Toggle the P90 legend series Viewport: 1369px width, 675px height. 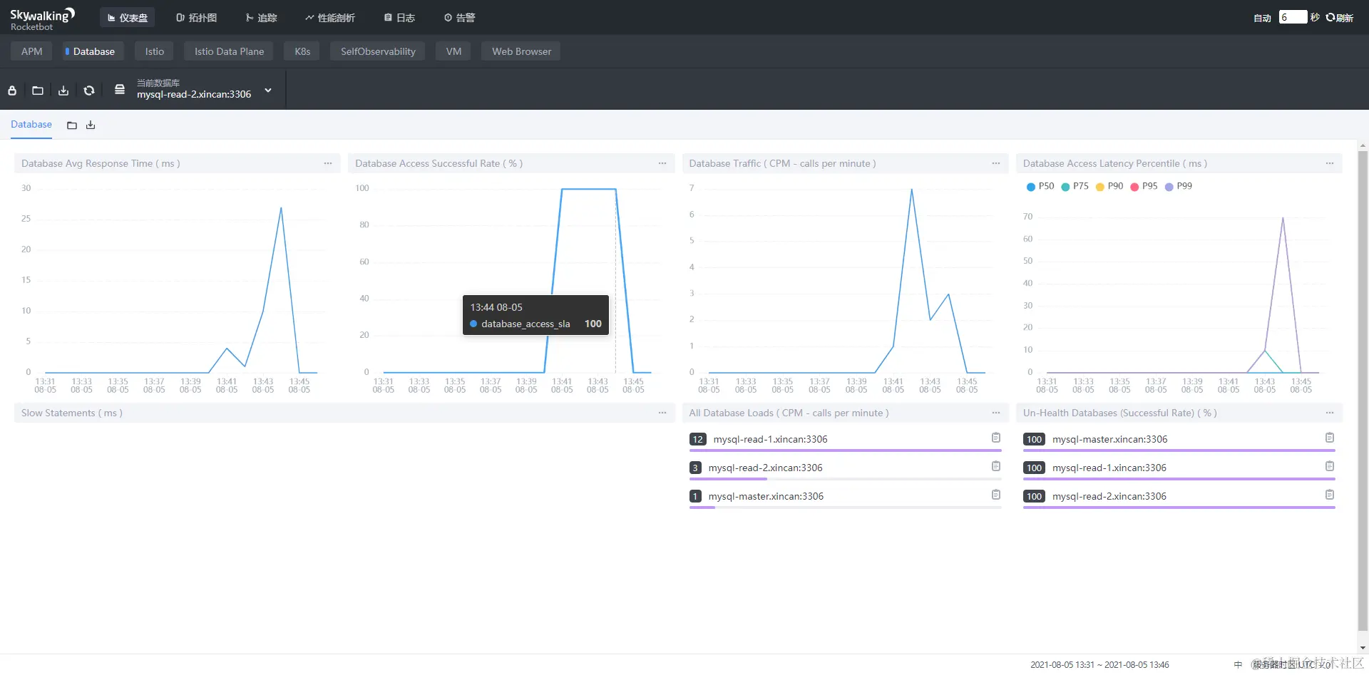(1109, 186)
